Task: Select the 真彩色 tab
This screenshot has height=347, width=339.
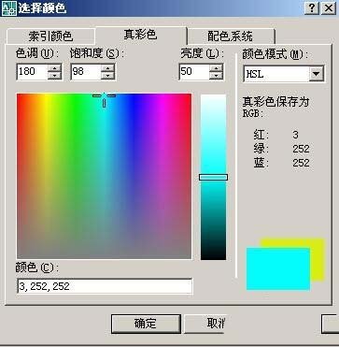Action: tap(141, 35)
